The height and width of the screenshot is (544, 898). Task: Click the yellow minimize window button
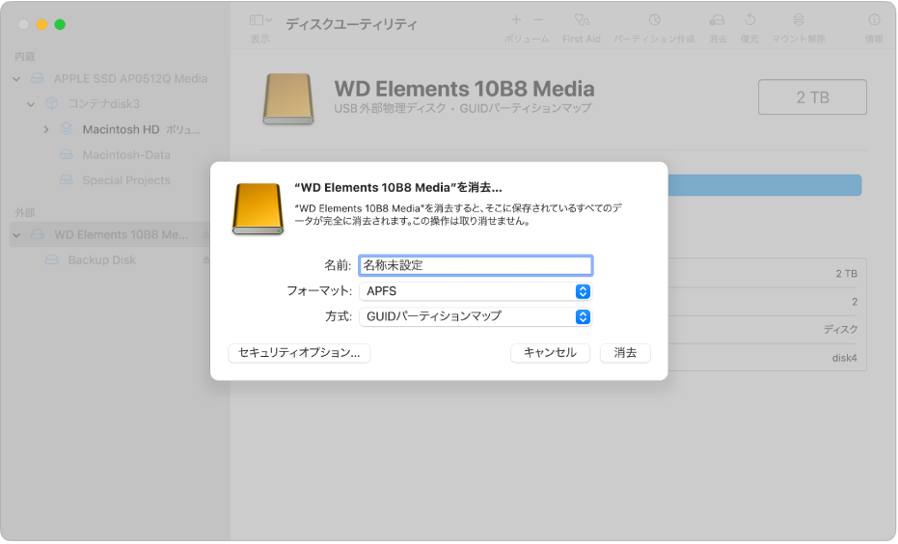point(41,25)
